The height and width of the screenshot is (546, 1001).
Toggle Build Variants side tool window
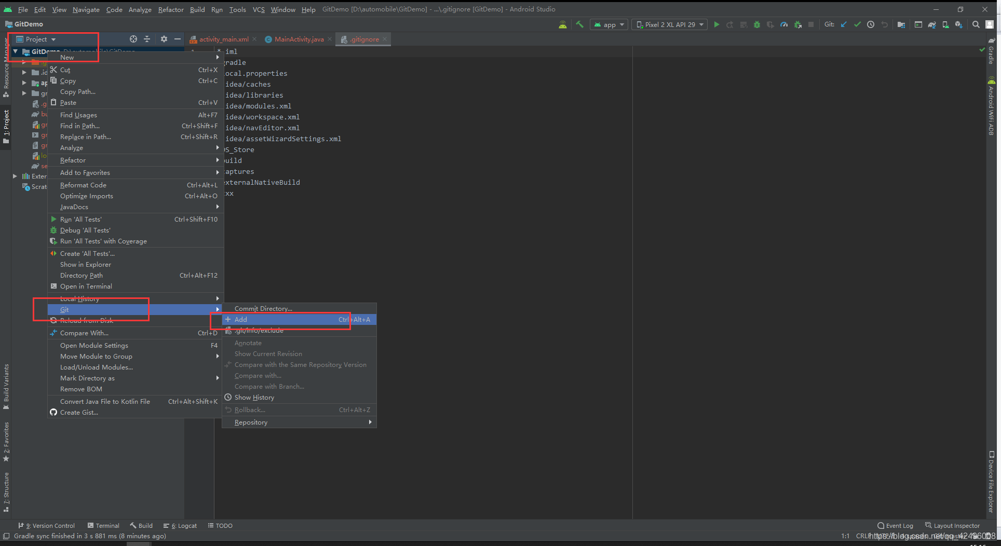pyautogui.click(x=6, y=386)
